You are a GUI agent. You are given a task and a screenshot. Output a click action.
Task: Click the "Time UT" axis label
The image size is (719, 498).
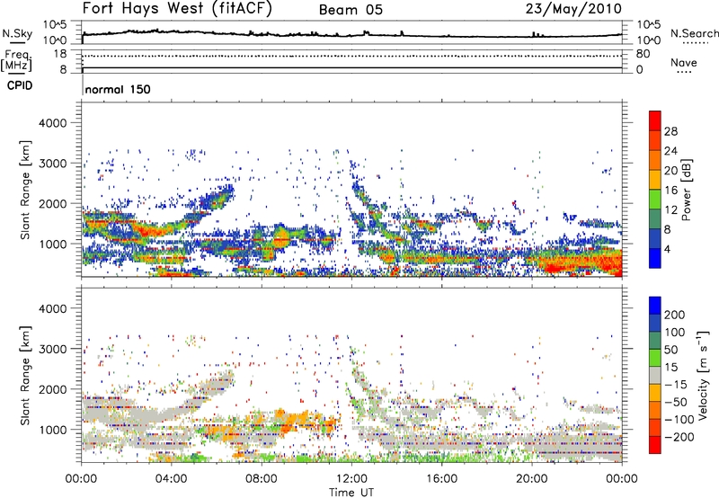(x=351, y=493)
